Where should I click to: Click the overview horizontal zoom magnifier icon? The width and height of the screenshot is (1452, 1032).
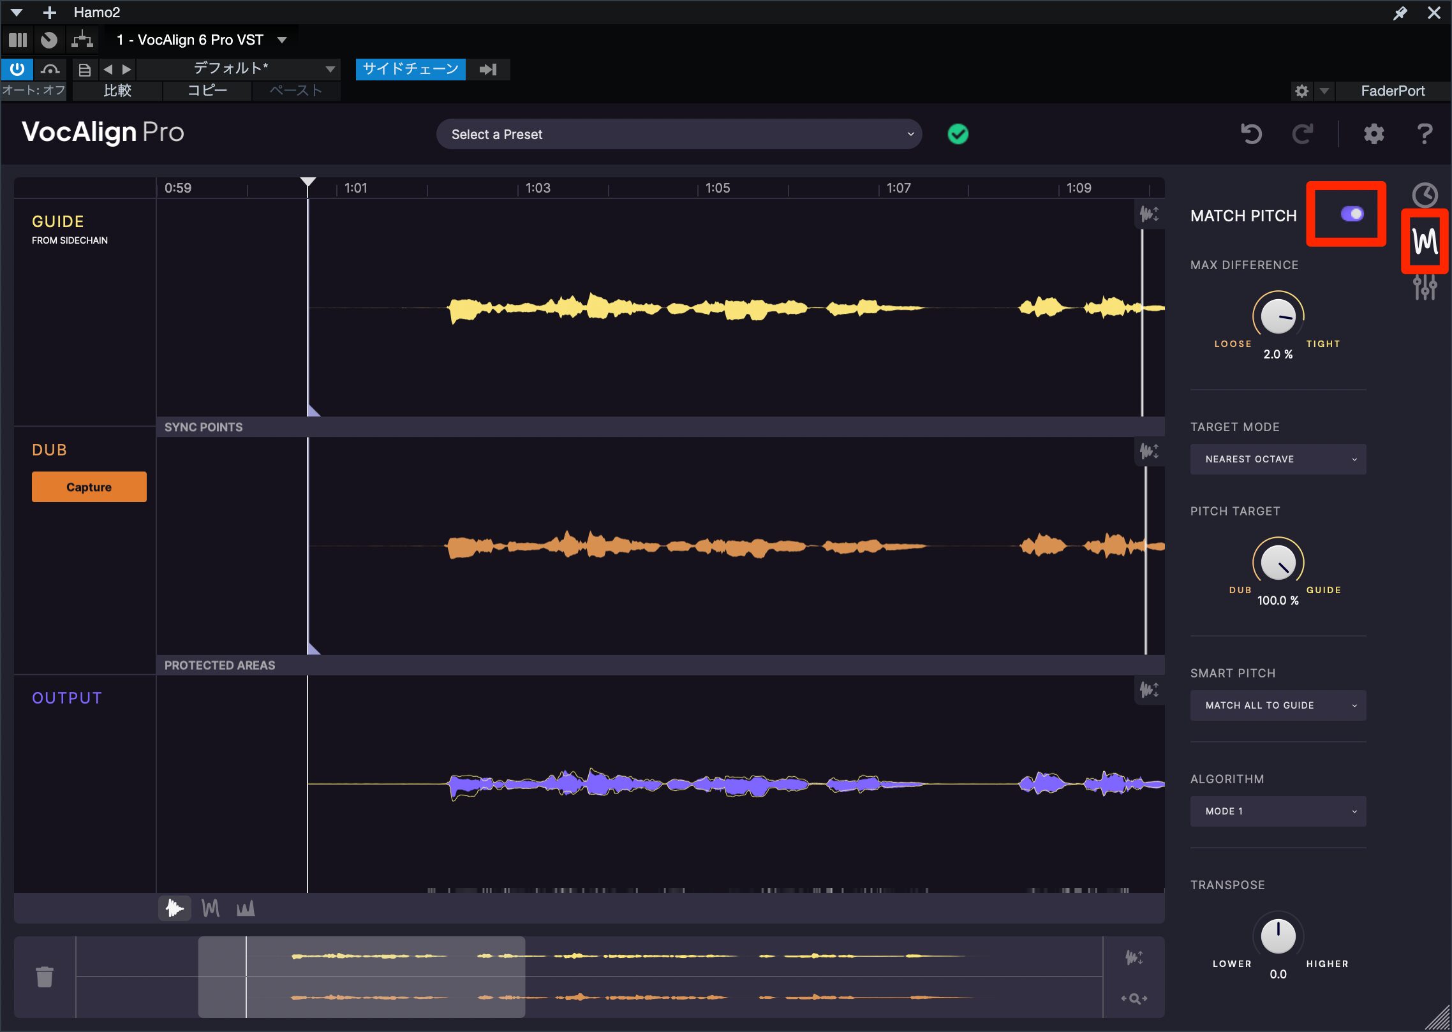pos(1134,998)
